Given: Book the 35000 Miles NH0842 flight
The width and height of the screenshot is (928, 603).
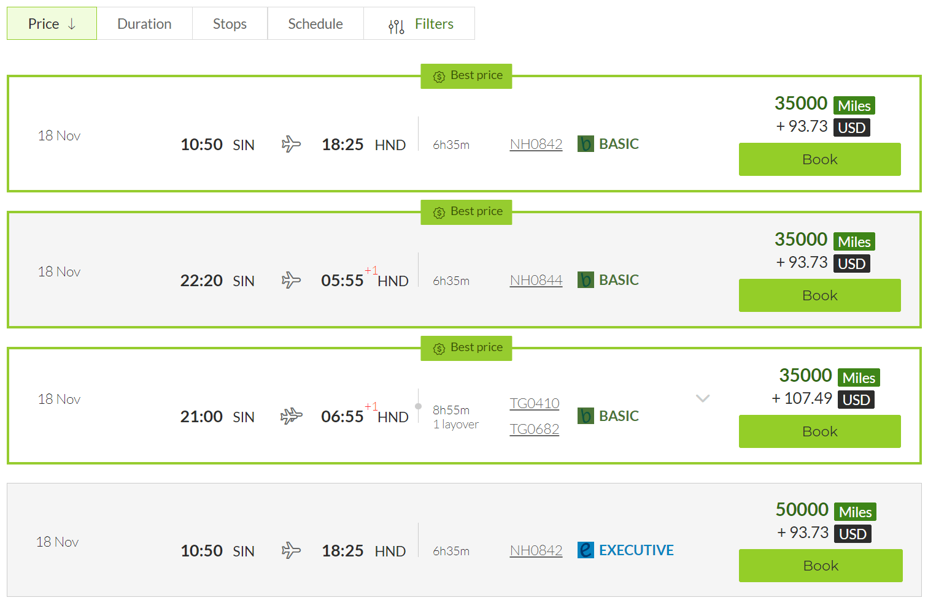Looking at the screenshot, I should (819, 159).
